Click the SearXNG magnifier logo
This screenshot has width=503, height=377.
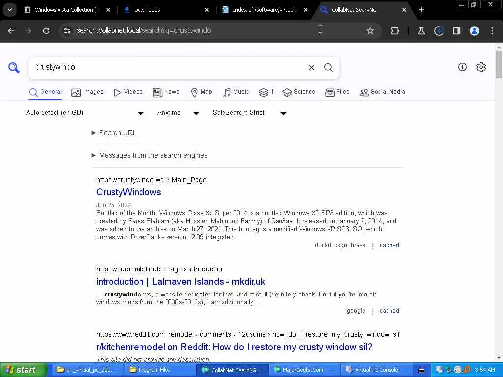[14, 67]
